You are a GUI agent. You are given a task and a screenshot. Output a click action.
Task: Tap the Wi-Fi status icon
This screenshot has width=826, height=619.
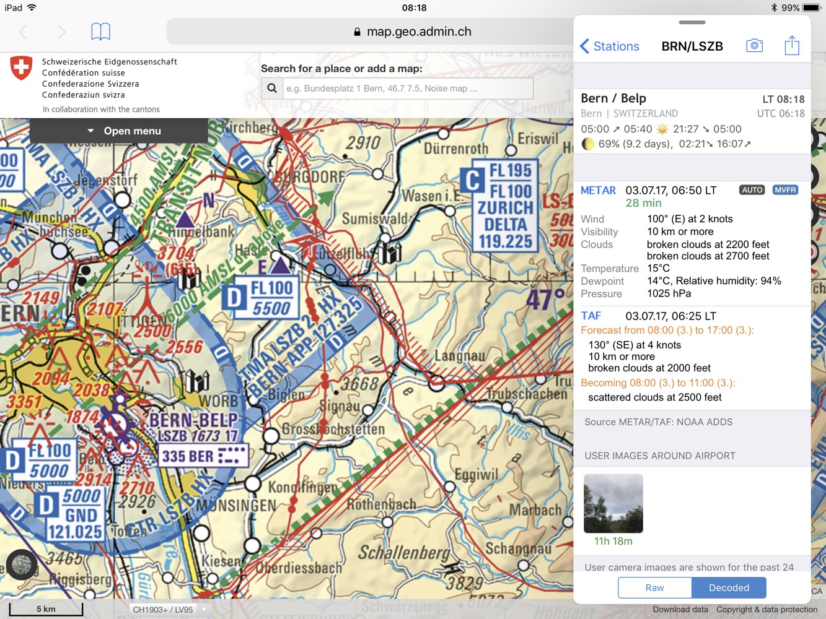pos(32,7)
